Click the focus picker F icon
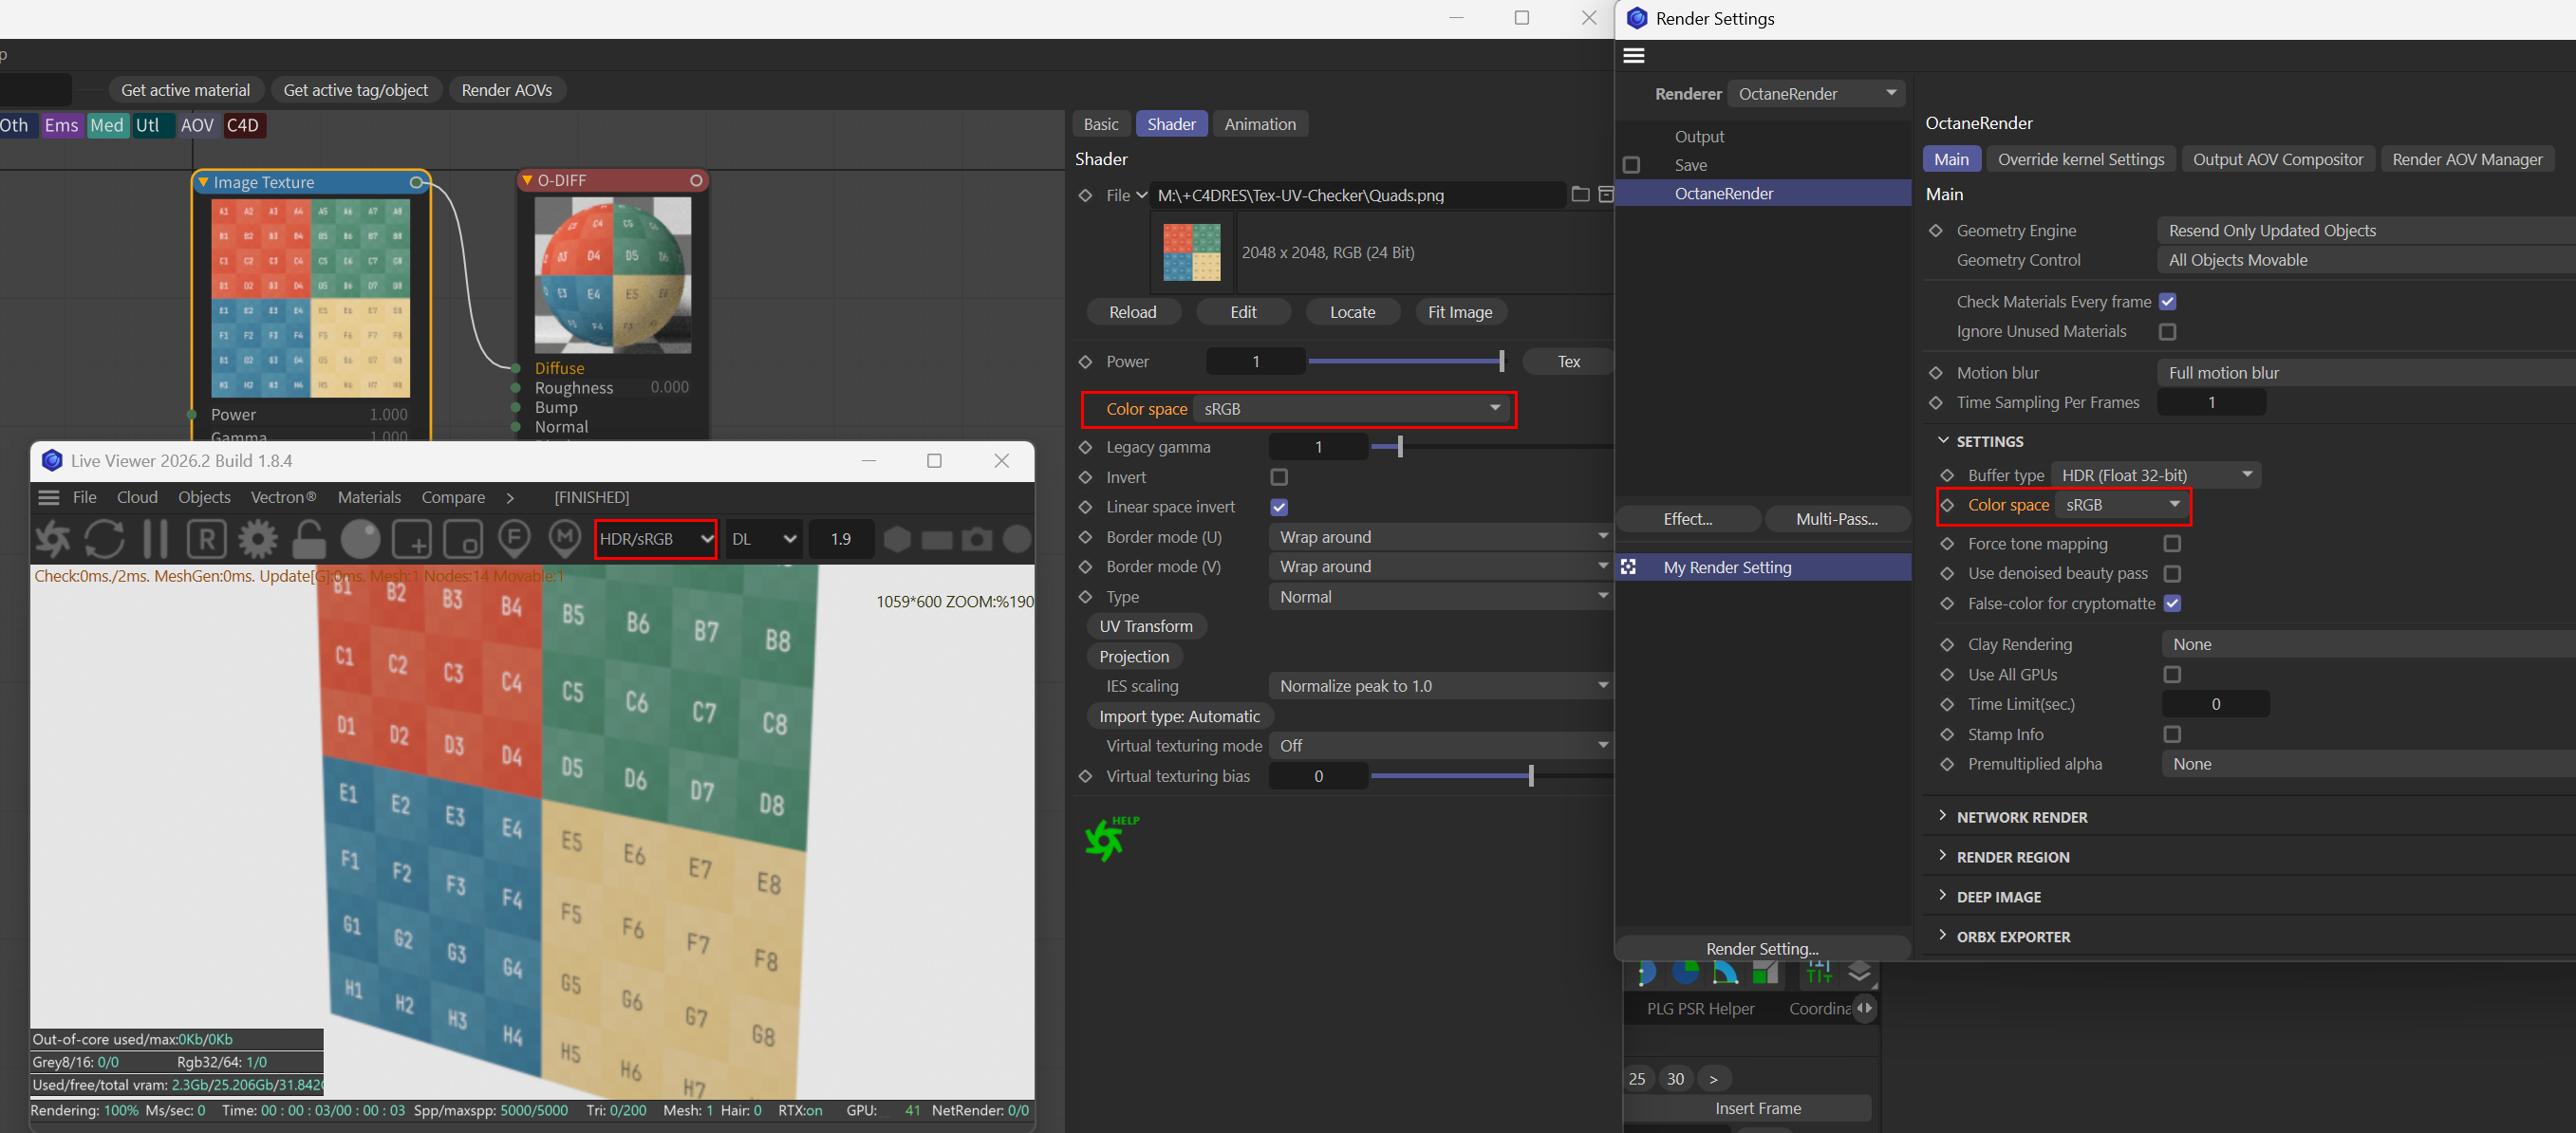This screenshot has width=2576, height=1133. [x=514, y=539]
